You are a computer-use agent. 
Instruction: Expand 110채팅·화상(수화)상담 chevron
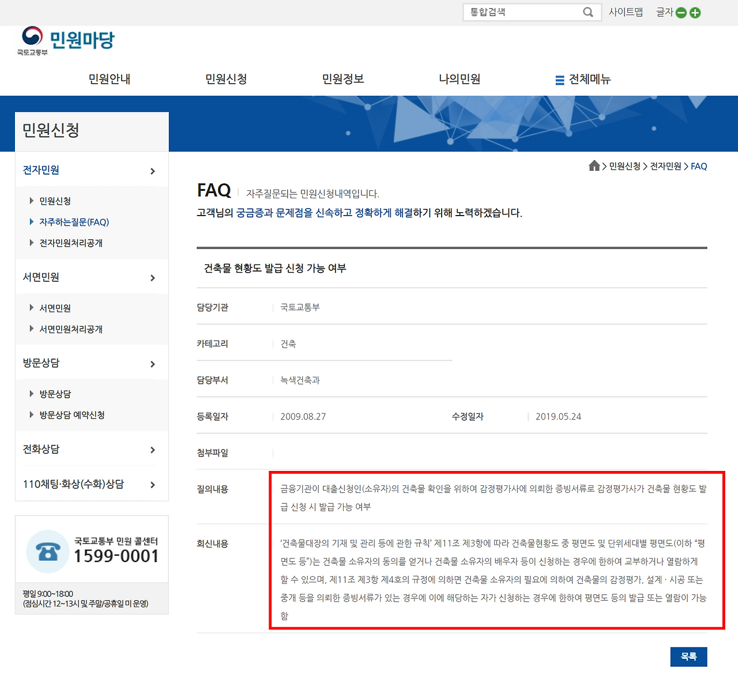click(x=153, y=485)
